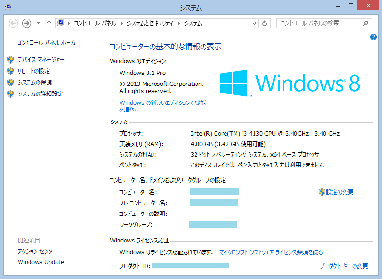Click the Windows 8 logo

(290, 83)
